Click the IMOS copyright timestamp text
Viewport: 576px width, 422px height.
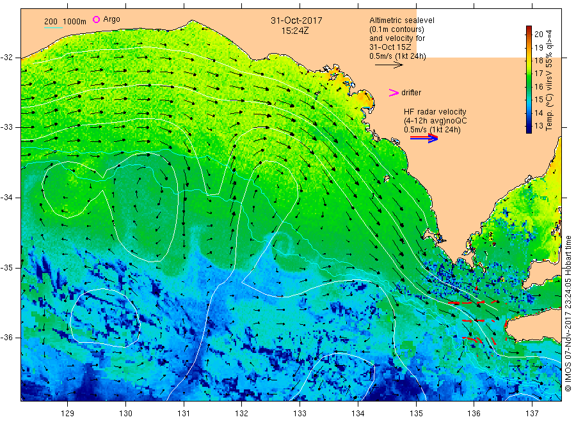(x=568, y=314)
